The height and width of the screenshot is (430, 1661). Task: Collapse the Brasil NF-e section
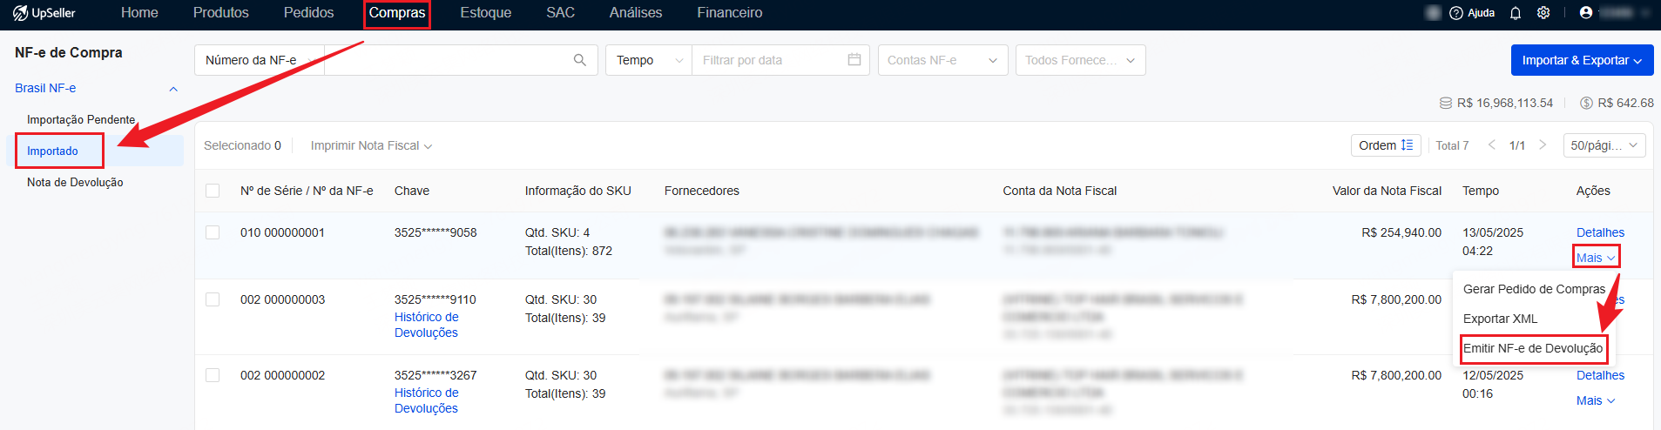click(173, 89)
